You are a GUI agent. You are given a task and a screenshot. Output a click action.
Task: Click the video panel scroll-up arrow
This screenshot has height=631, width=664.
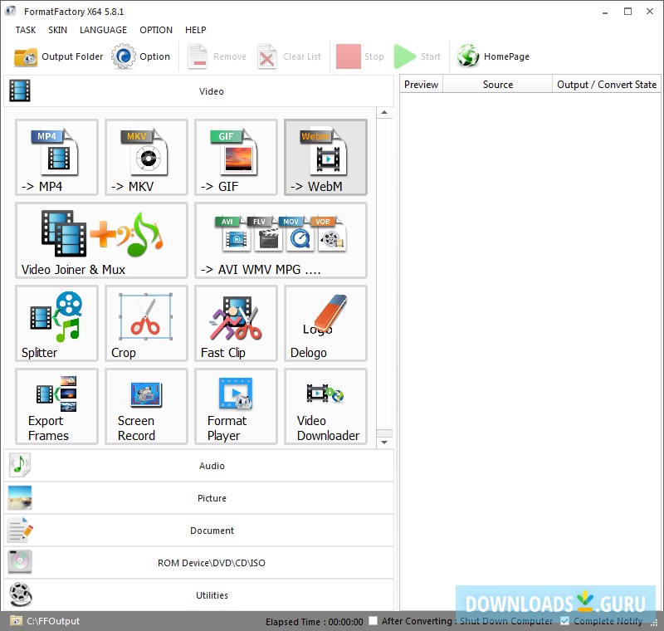point(384,113)
